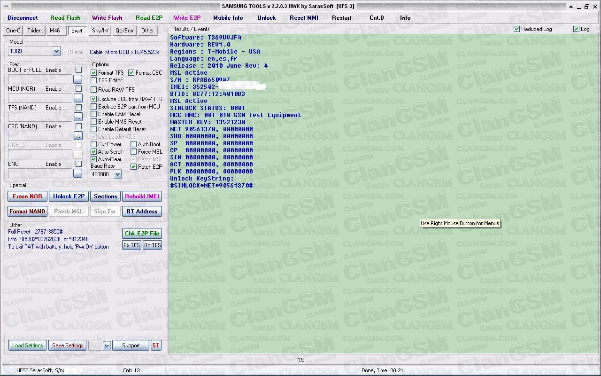Image resolution: width=601 pixels, height=376 pixels.
Task: Check the Enable MMS Reset option
Action: 94,122
